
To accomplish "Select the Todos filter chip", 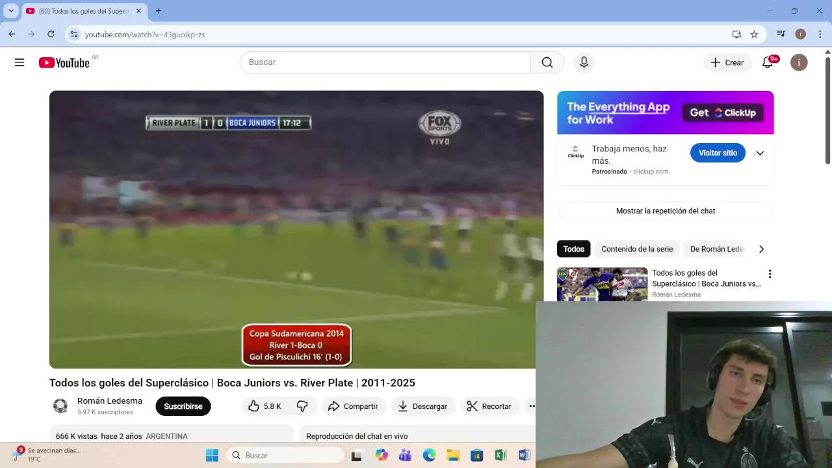I will click(573, 249).
